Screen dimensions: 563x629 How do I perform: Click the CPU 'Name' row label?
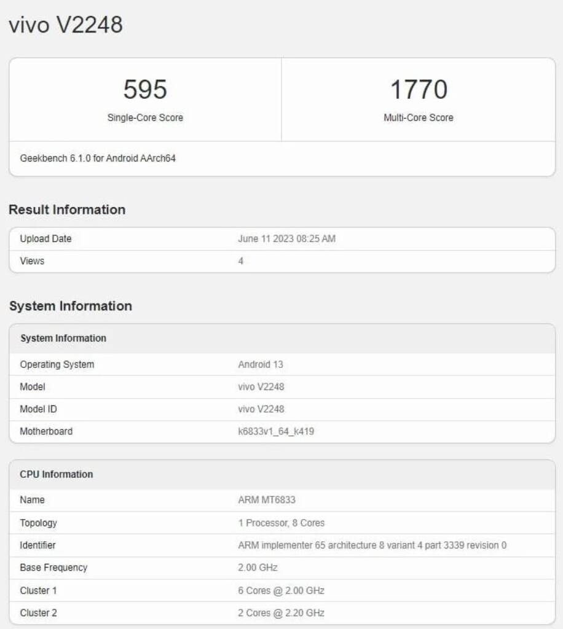click(x=32, y=500)
